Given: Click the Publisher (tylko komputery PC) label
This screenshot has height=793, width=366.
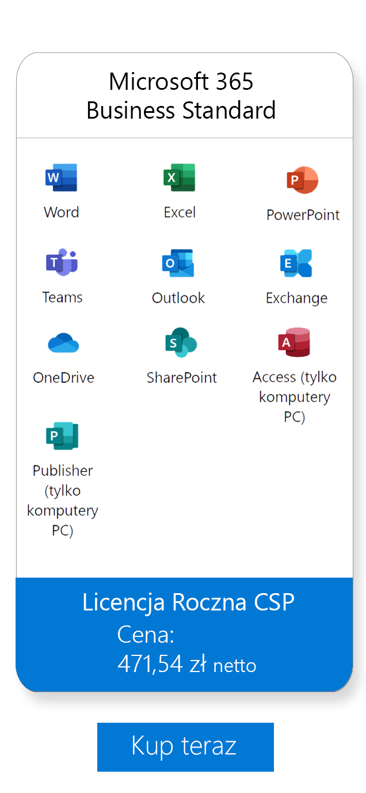Looking at the screenshot, I should [x=63, y=500].
